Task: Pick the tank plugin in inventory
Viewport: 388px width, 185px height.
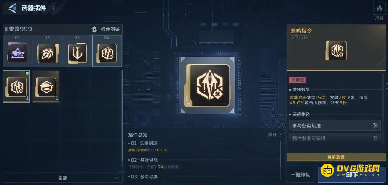Action: pyautogui.click(x=46, y=86)
